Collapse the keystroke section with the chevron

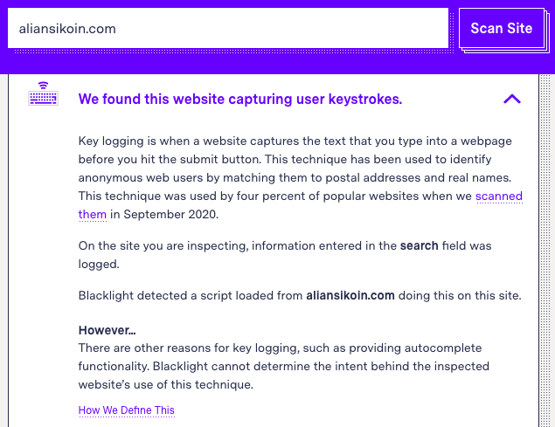512,99
